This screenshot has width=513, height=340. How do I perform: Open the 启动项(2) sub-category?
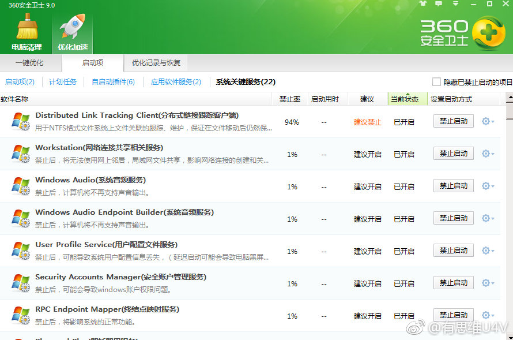(20, 82)
